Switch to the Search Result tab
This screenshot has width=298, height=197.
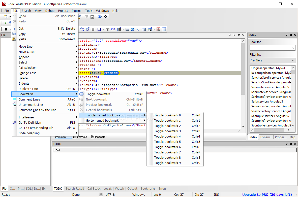point(75,189)
